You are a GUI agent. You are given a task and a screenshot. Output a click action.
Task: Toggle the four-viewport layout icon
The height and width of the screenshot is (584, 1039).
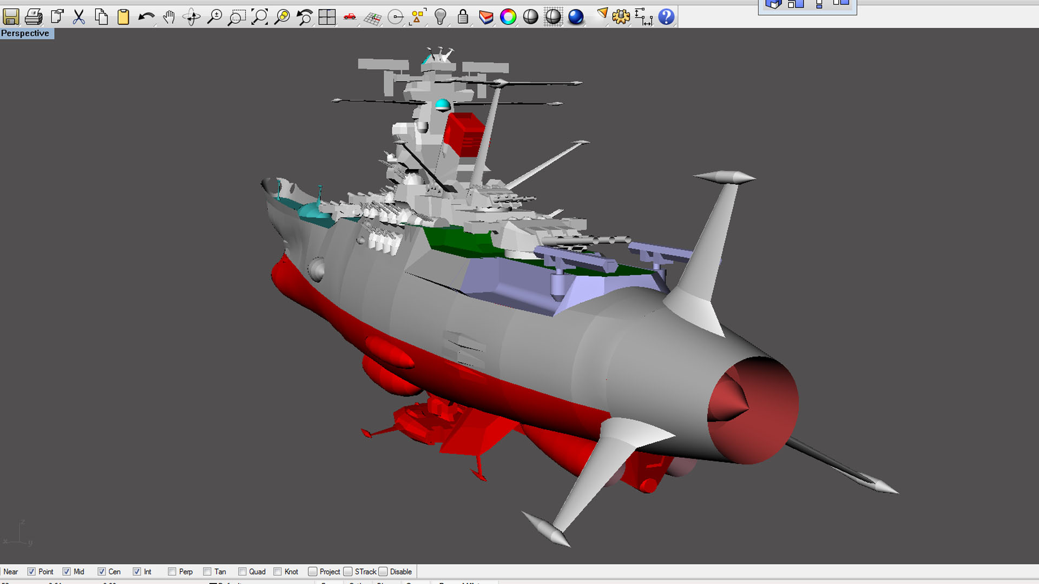click(x=327, y=17)
